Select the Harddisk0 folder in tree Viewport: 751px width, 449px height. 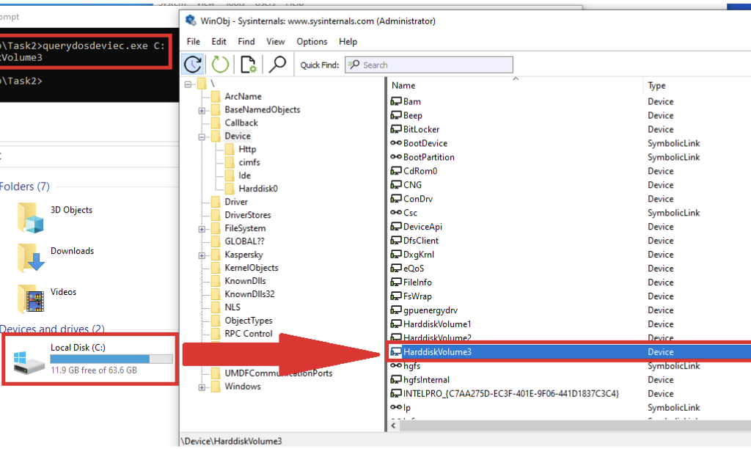click(257, 189)
